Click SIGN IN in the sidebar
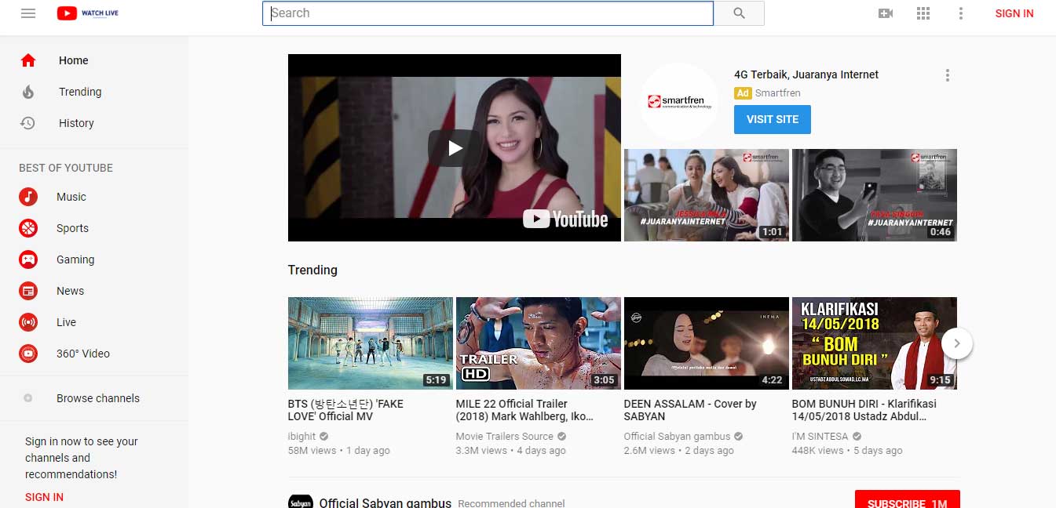1056x508 pixels. click(x=44, y=497)
